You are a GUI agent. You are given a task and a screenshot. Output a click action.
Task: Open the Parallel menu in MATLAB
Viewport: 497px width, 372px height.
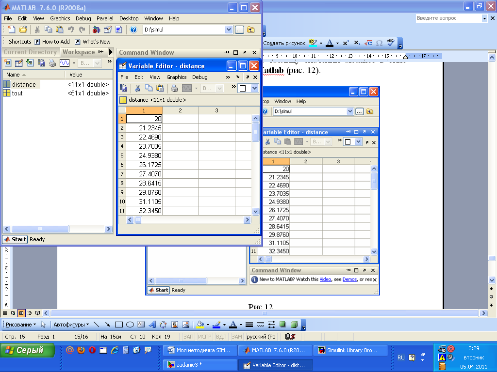(105, 18)
